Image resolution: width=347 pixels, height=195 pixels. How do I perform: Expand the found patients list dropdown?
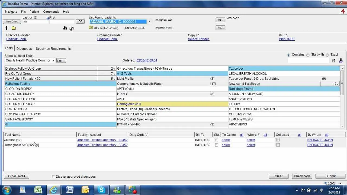pos(149,21)
